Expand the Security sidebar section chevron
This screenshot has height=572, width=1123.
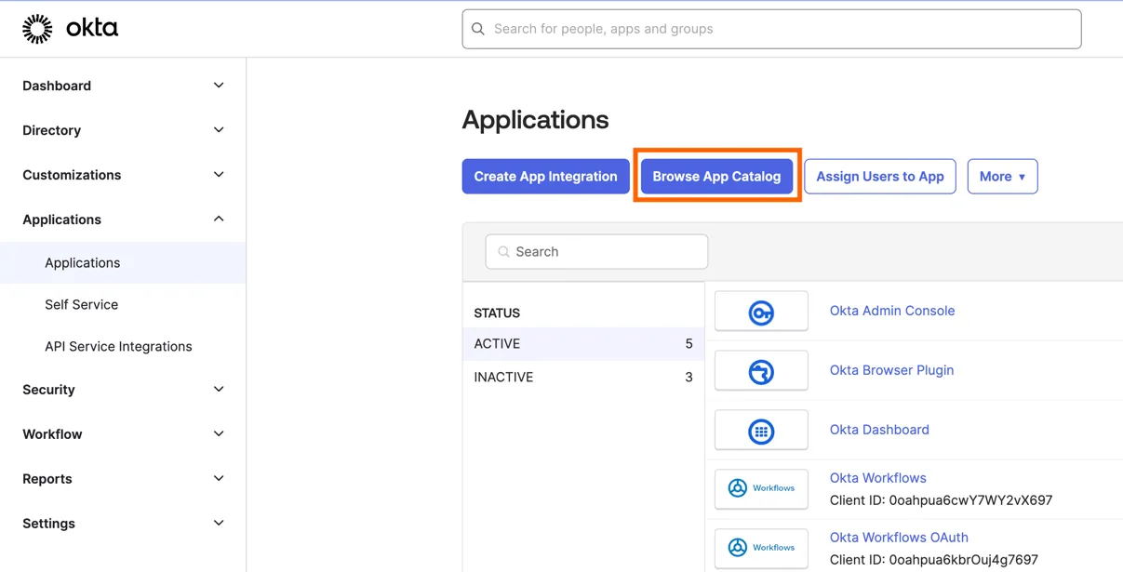[219, 390]
